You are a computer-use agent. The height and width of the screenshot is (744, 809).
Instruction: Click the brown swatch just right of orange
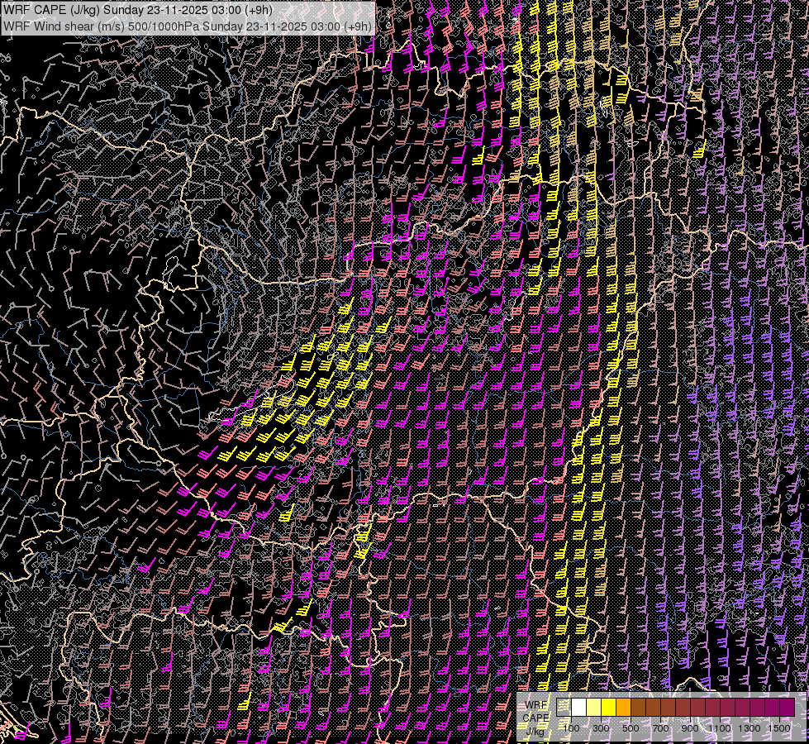(639, 707)
